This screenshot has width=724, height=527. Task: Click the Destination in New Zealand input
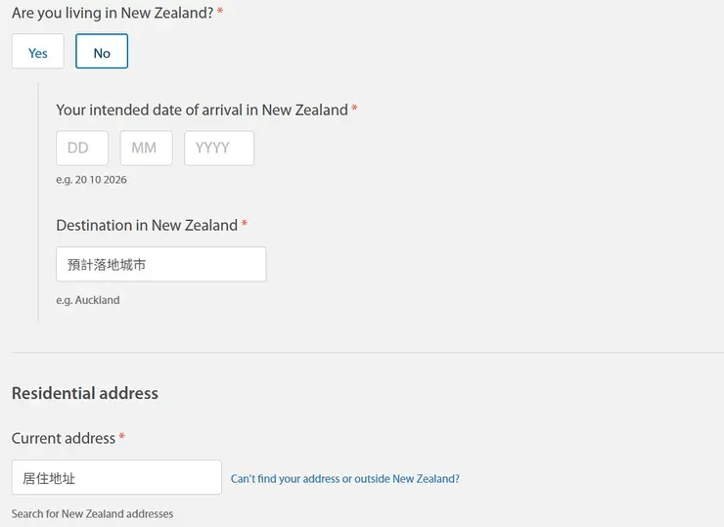coord(161,264)
